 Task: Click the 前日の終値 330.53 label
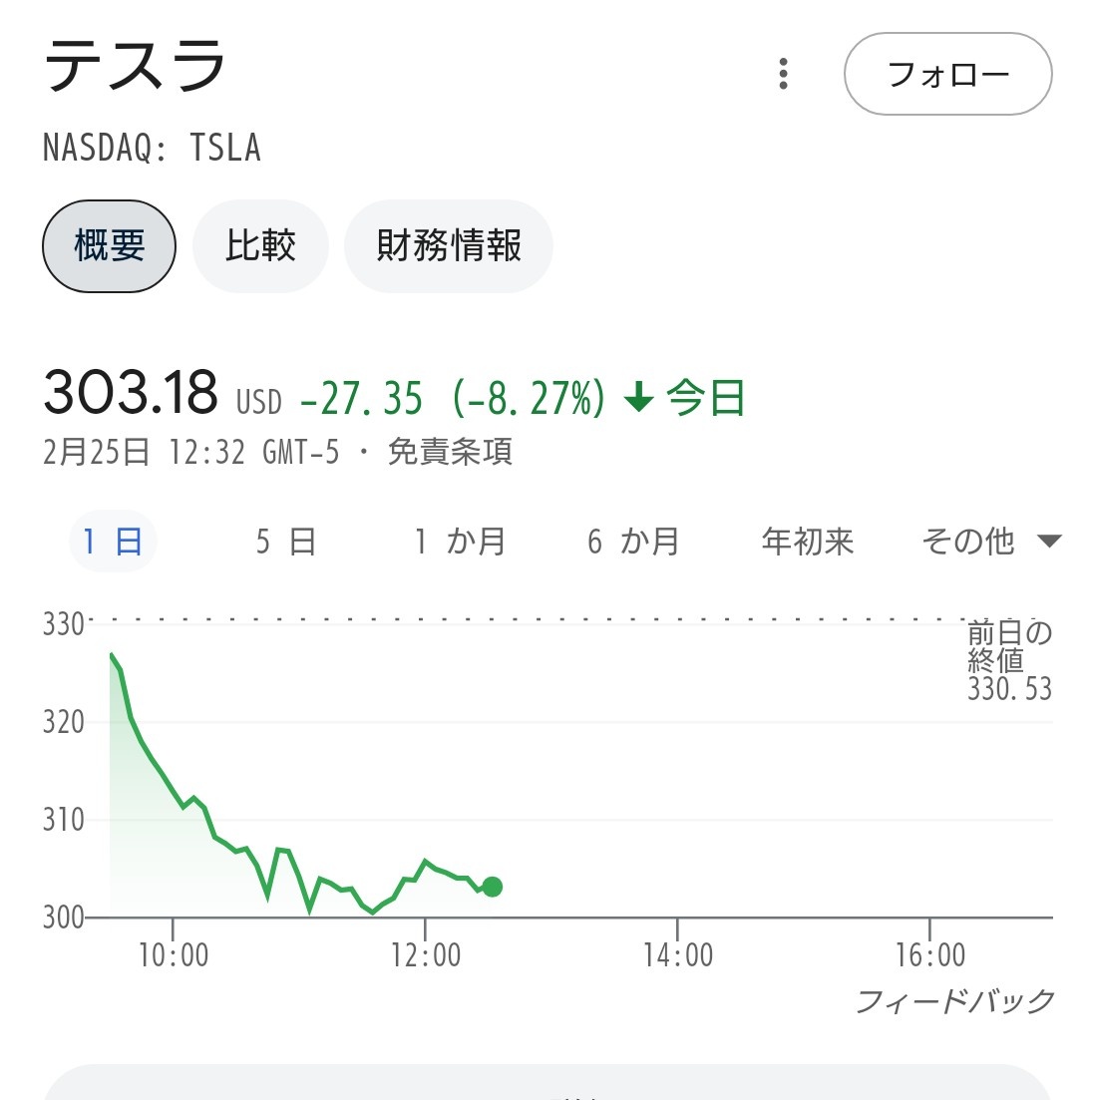coord(1009,660)
